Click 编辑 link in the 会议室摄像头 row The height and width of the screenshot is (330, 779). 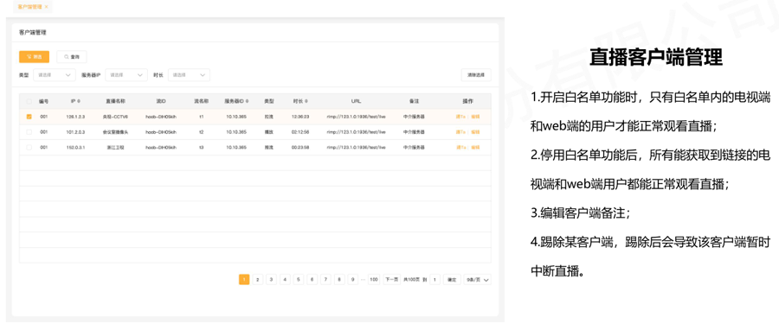[x=475, y=132]
